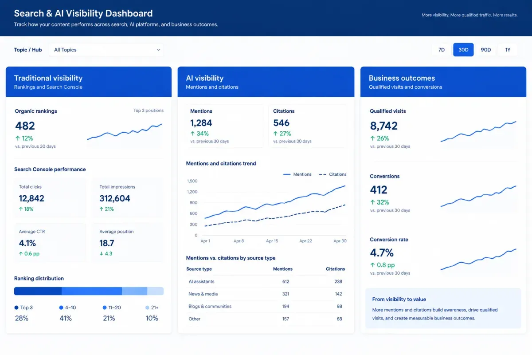The width and height of the screenshot is (532, 355).
Task: Click the Conversion rate sparkline chart
Action: coord(478,259)
